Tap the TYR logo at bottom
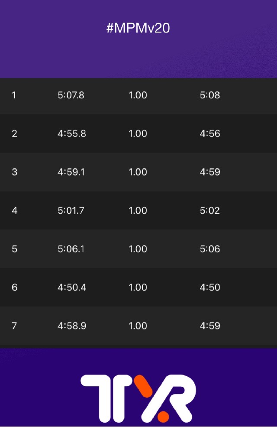 click(138, 398)
